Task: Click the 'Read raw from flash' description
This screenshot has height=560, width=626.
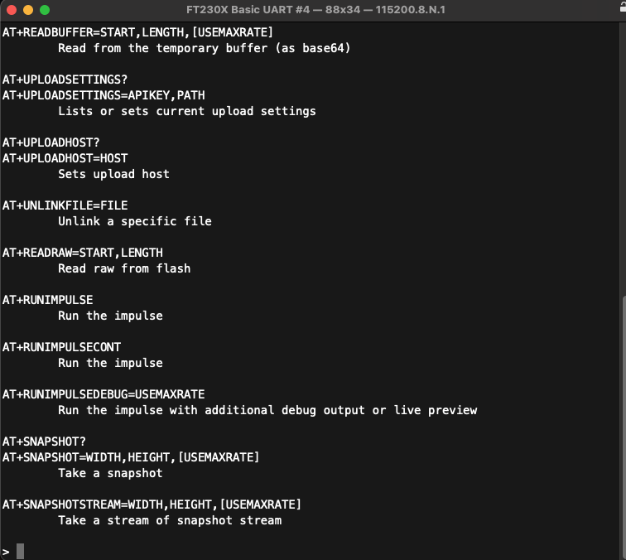Action: coord(124,268)
